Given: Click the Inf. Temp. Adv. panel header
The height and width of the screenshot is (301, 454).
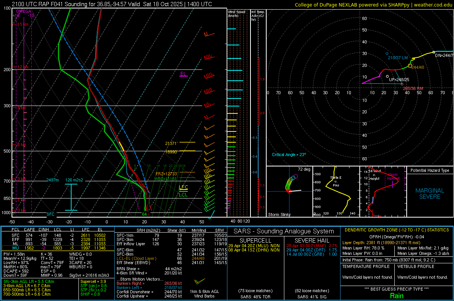Looking at the screenshot, I should click(x=258, y=16).
